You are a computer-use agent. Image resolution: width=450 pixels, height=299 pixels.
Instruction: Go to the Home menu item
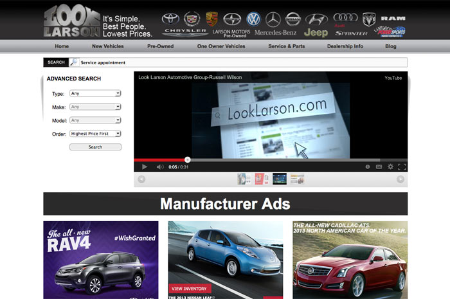point(62,46)
